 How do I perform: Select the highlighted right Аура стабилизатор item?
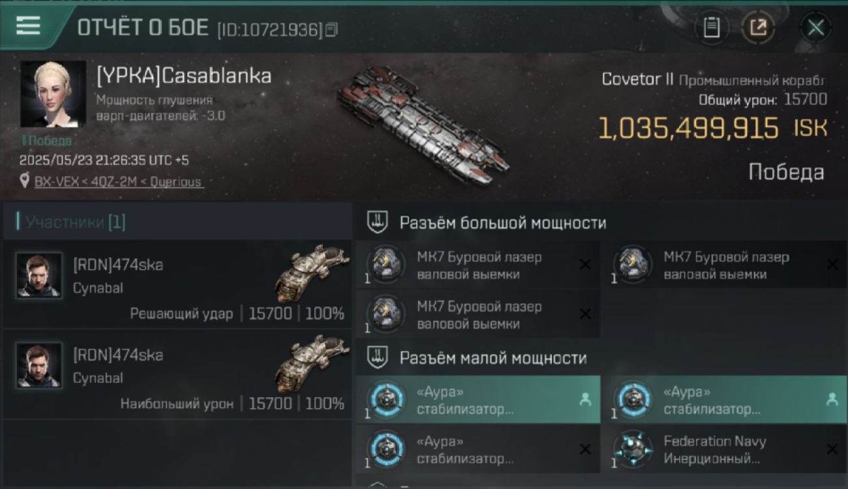[x=725, y=400]
